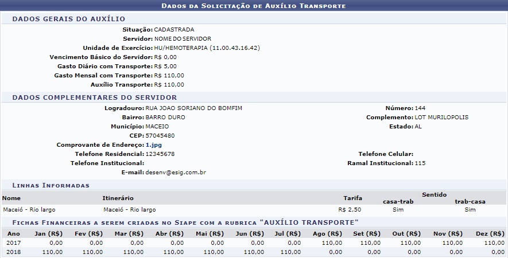Viewport: 508px width, 258px height.
Task: Click the CEP value 57045480
Action: coord(160,136)
